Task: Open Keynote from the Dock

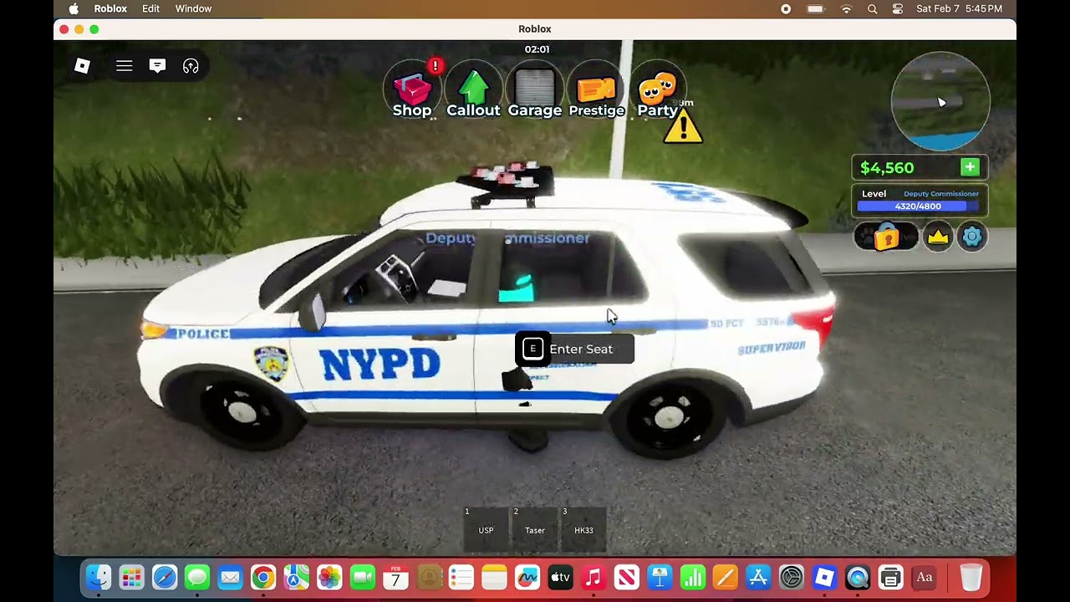Action: pyautogui.click(x=660, y=577)
